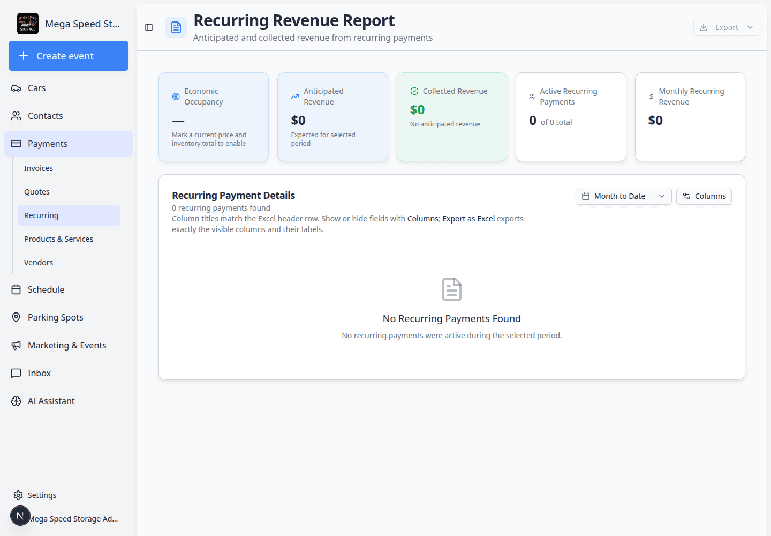Click the Parking Spots map pin icon

(16, 317)
